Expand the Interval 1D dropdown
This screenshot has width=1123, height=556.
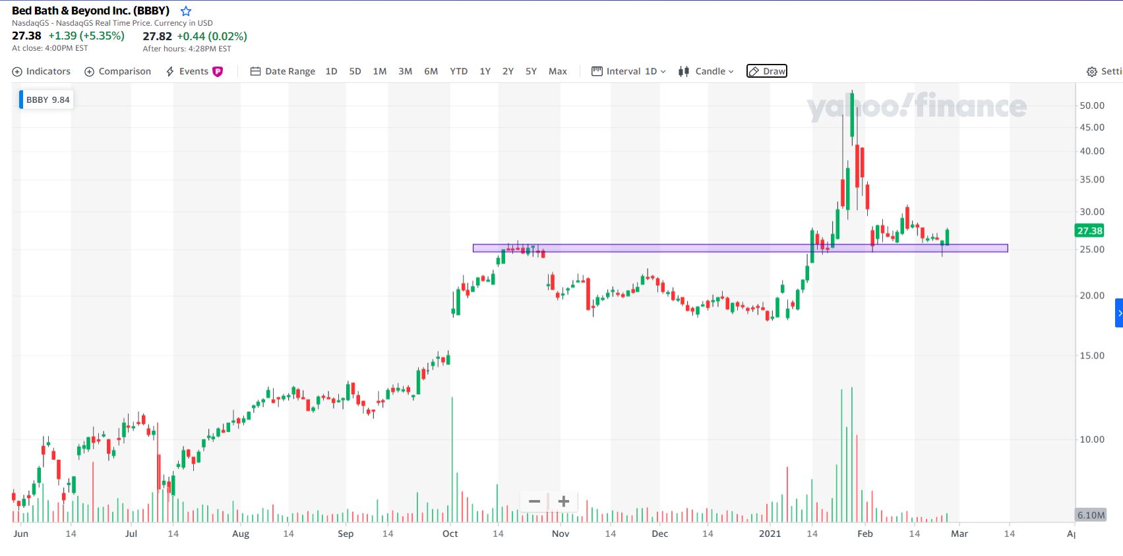[628, 71]
